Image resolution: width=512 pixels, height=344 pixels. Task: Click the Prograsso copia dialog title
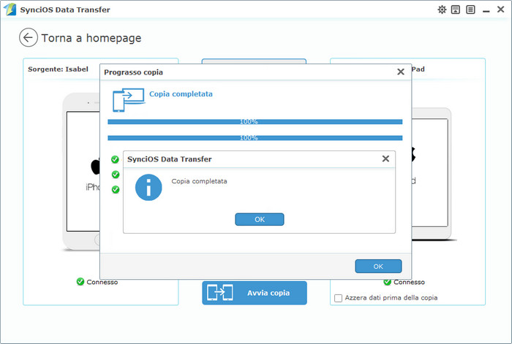(133, 72)
